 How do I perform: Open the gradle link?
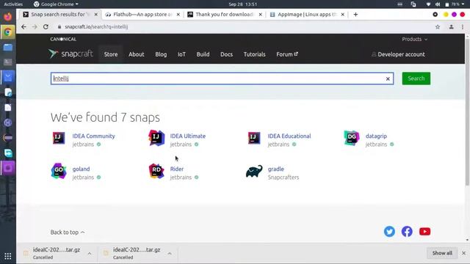(x=276, y=169)
